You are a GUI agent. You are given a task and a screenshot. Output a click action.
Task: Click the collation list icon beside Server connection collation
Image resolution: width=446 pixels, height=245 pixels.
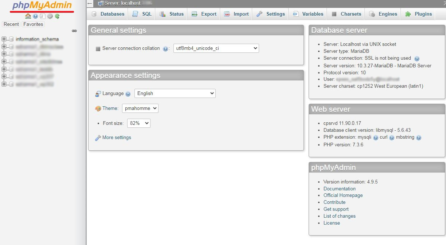coord(98,48)
